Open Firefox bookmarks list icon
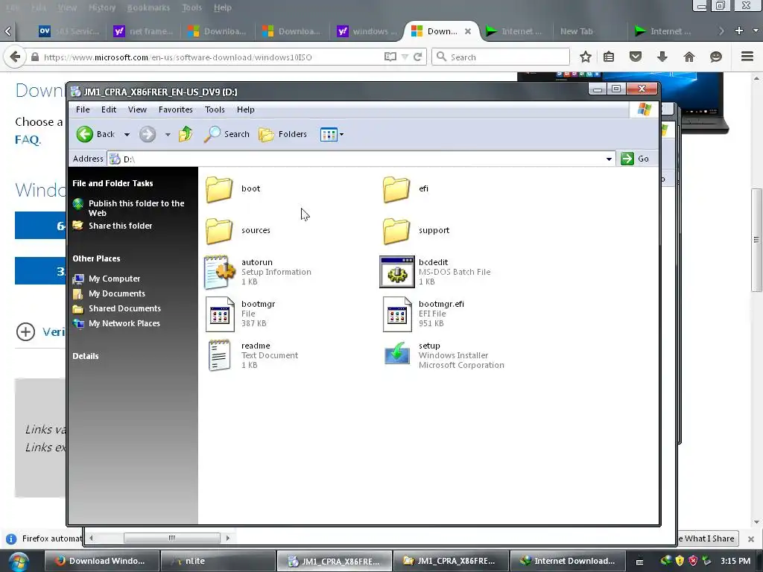Image resolution: width=763 pixels, height=572 pixels. (609, 57)
